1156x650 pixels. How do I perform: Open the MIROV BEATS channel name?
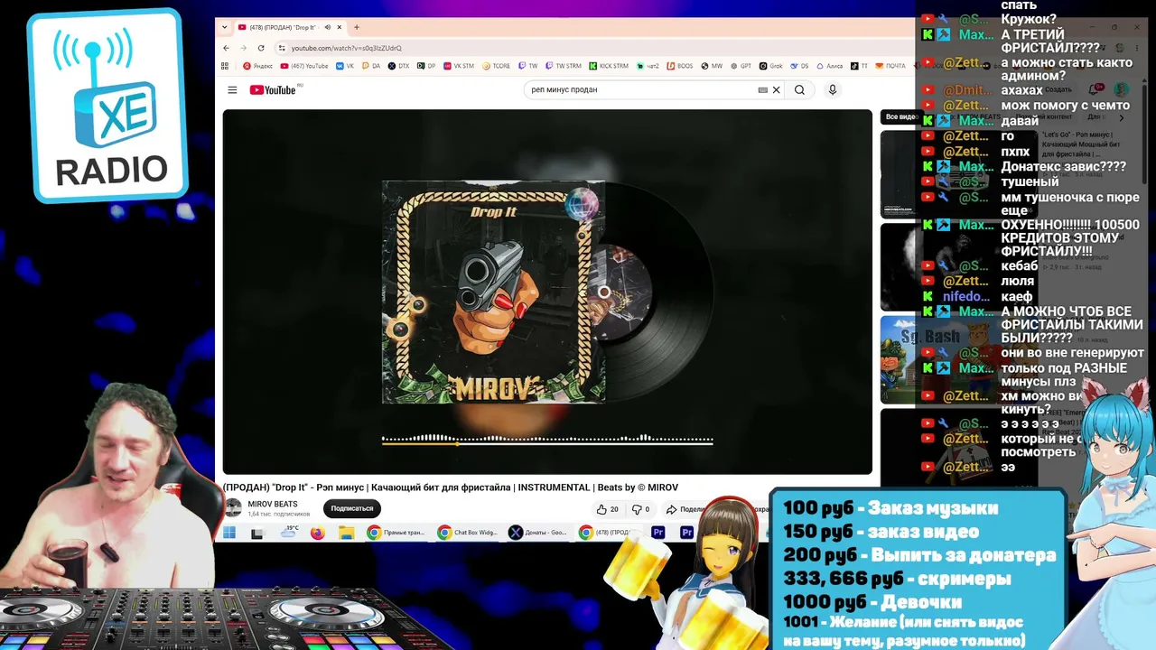[x=273, y=504]
